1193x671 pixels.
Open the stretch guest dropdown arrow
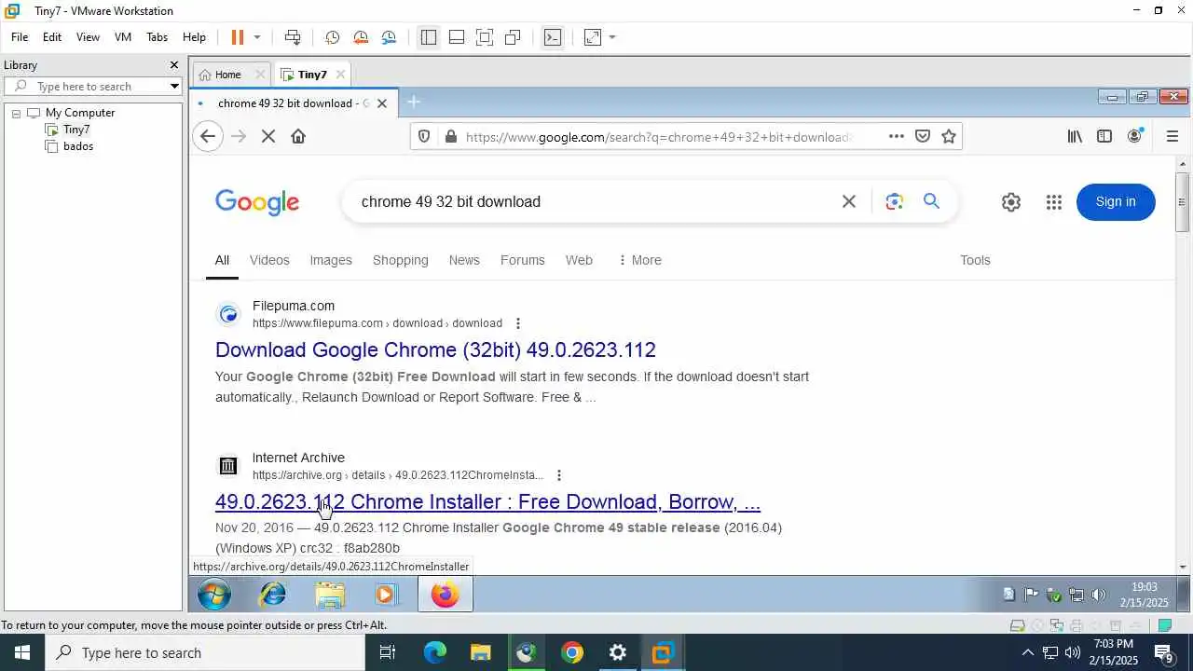[x=612, y=37]
